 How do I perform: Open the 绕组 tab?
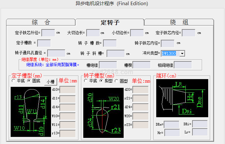click(x=179, y=22)
